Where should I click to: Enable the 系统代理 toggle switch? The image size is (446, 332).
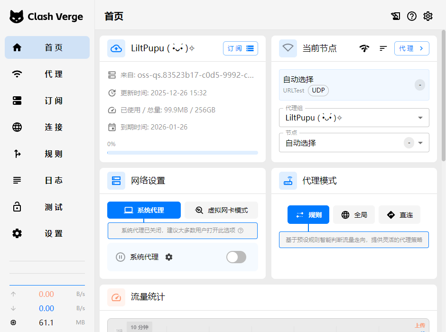236,257
